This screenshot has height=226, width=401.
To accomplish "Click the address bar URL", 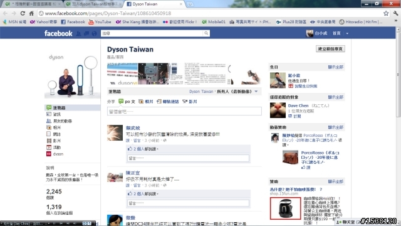I will tap(108, 13).
